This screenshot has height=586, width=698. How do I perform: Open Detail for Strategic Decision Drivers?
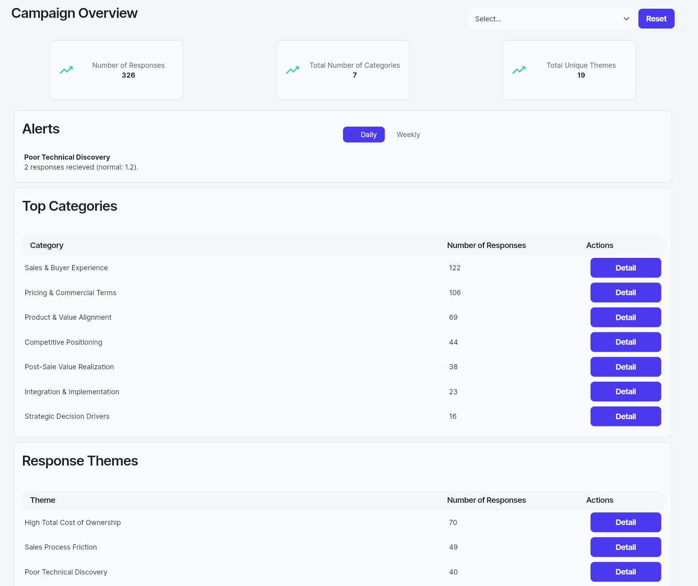pos(625,416)
